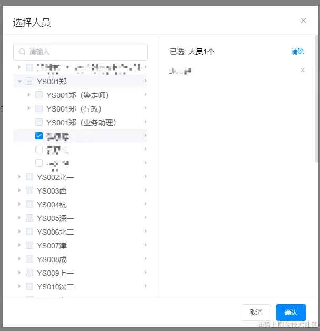320x331 pixels.
Task: Check the YS010深二 checkbox
Action: coord(29,286)
